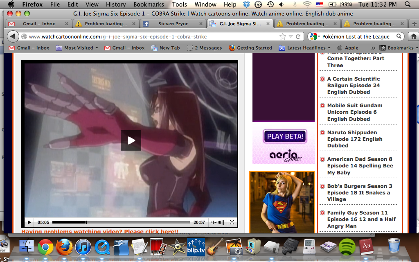Open American Dad Season 8 Episode 14 link
This screenshot has width=419, height=262.
(360, 166)
